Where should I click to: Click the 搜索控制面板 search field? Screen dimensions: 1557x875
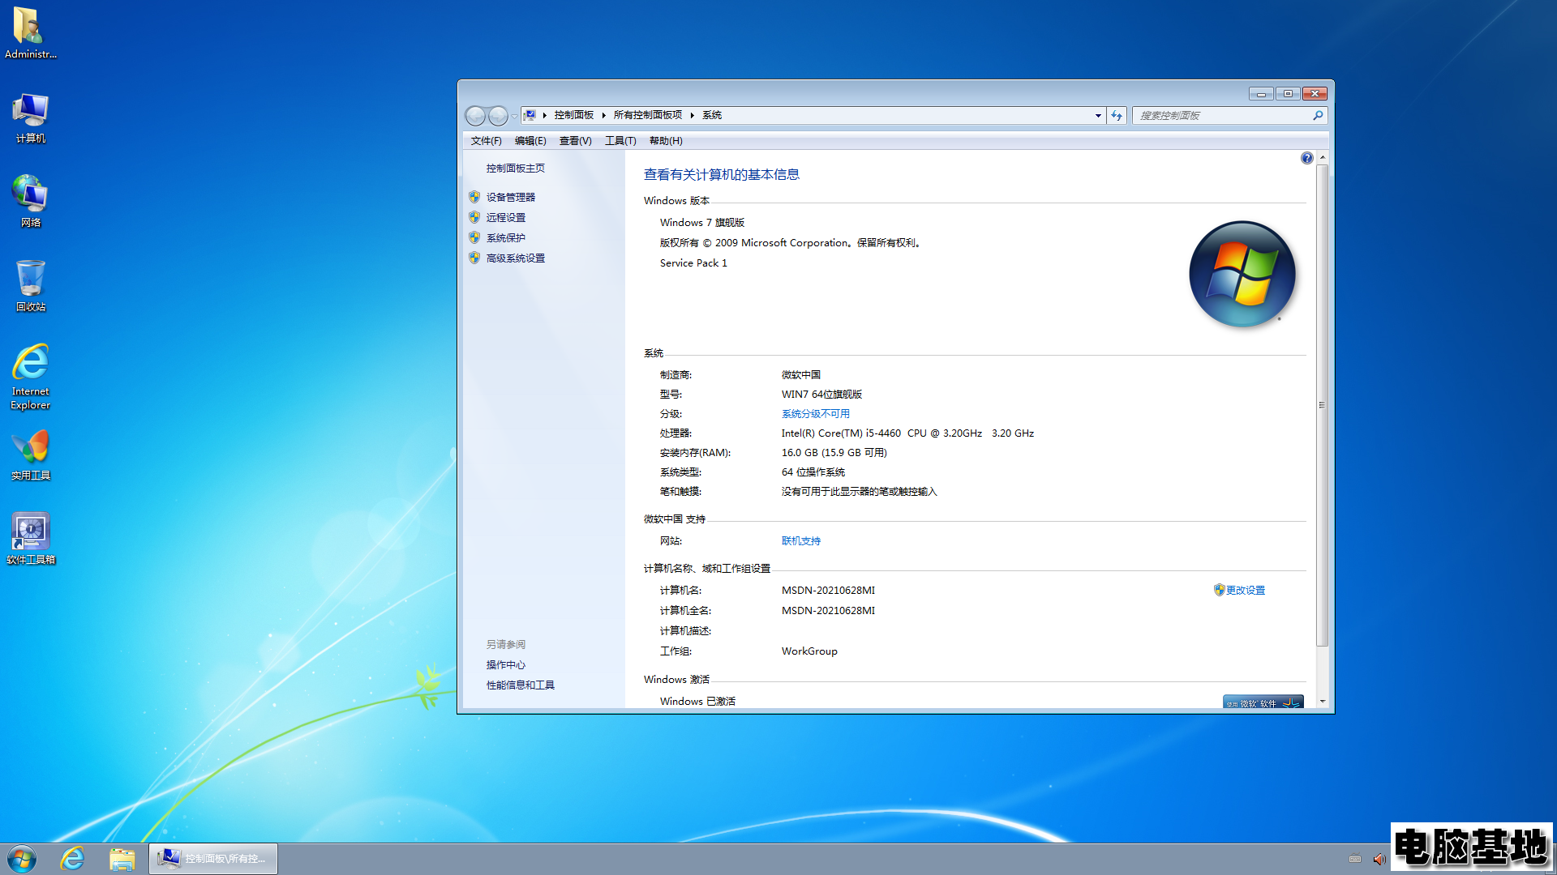pyautogui.click(x=1223, y=115)
